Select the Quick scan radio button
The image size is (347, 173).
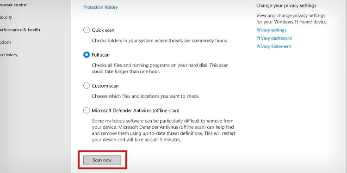coord(87,30)
